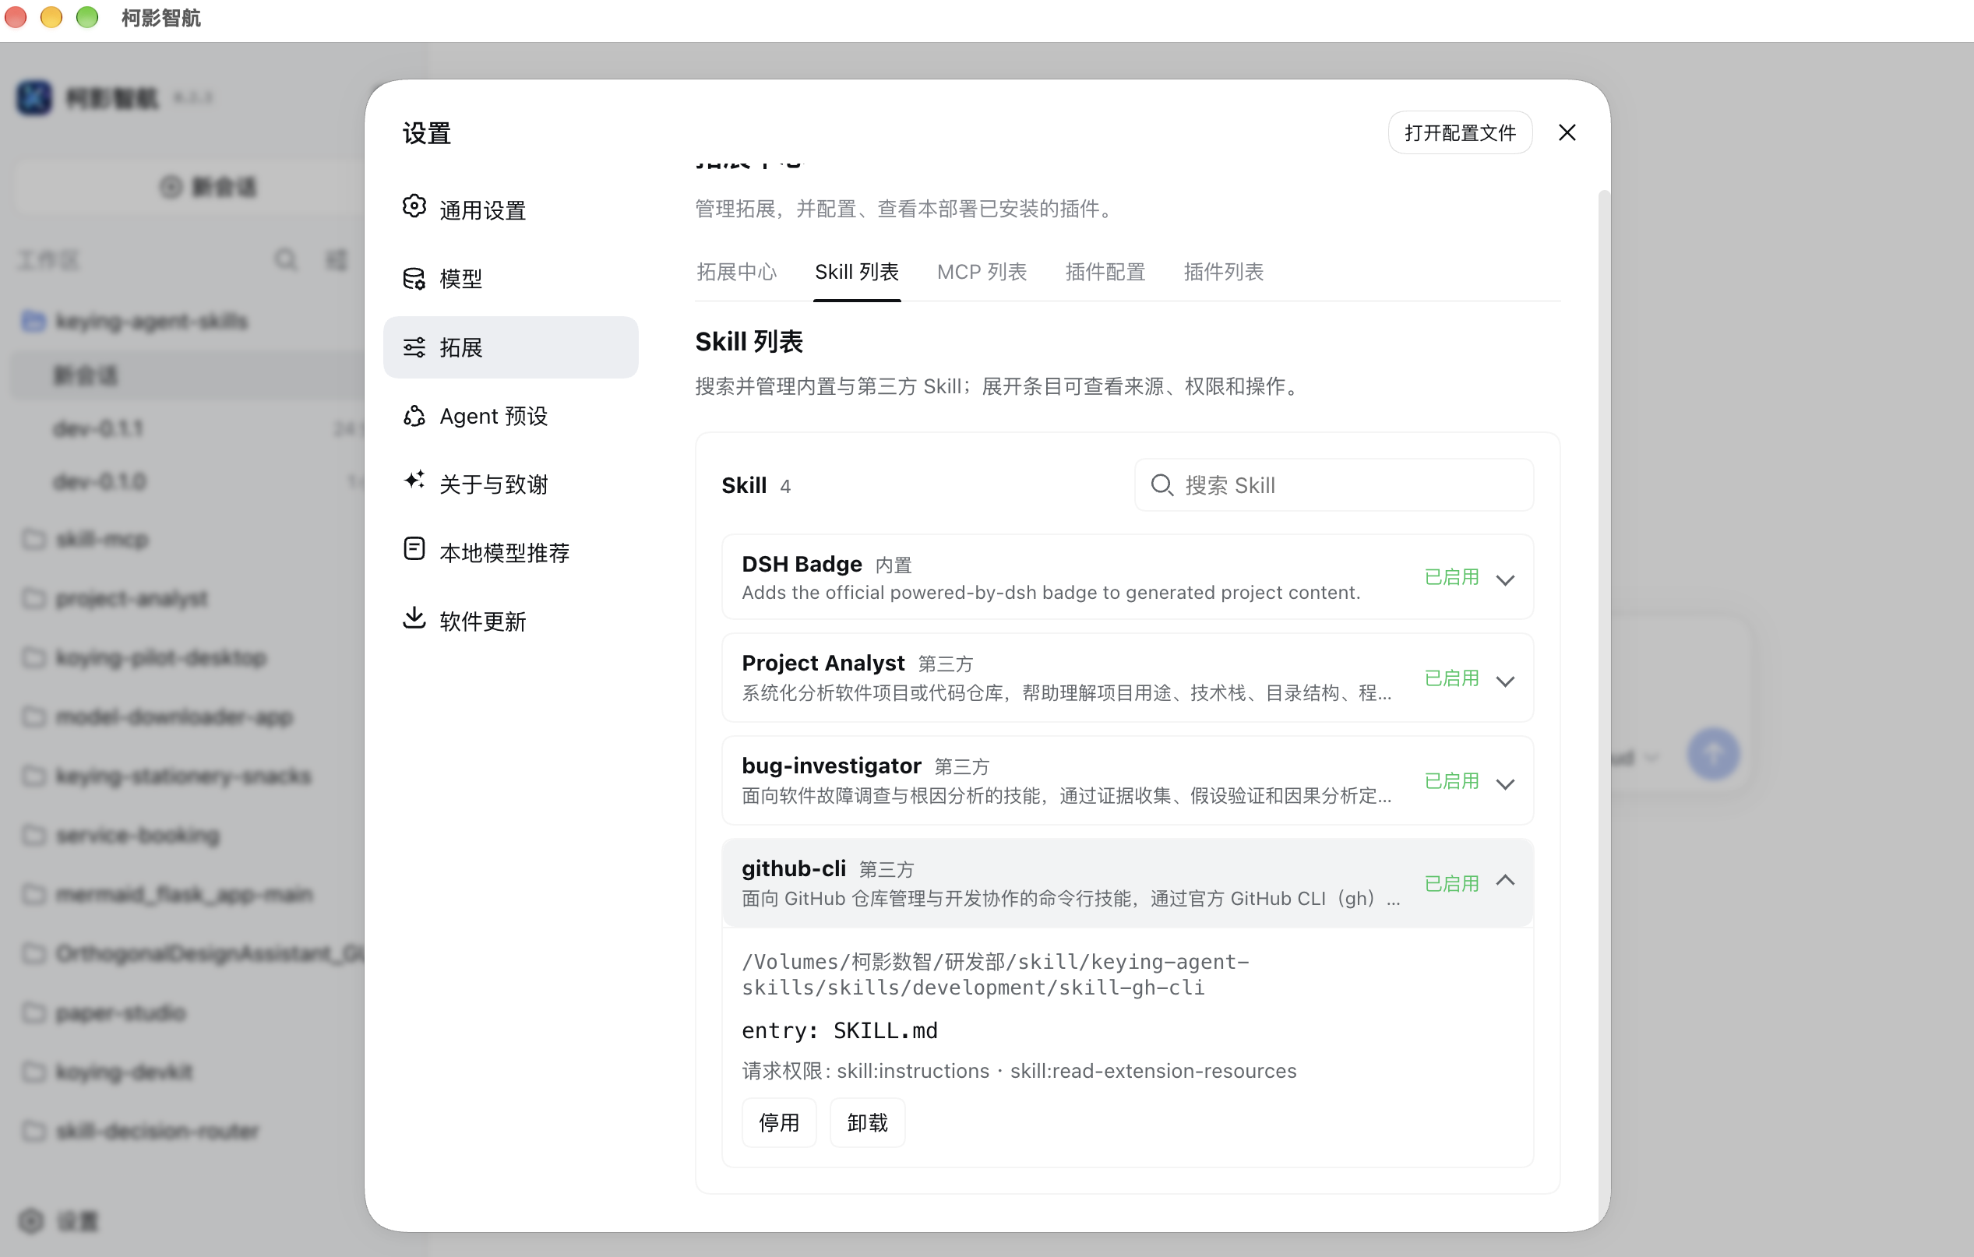Click the 柯影智航 app logo in sidebar
This screenshot has height=1257, width=1974.
point(34,97)
